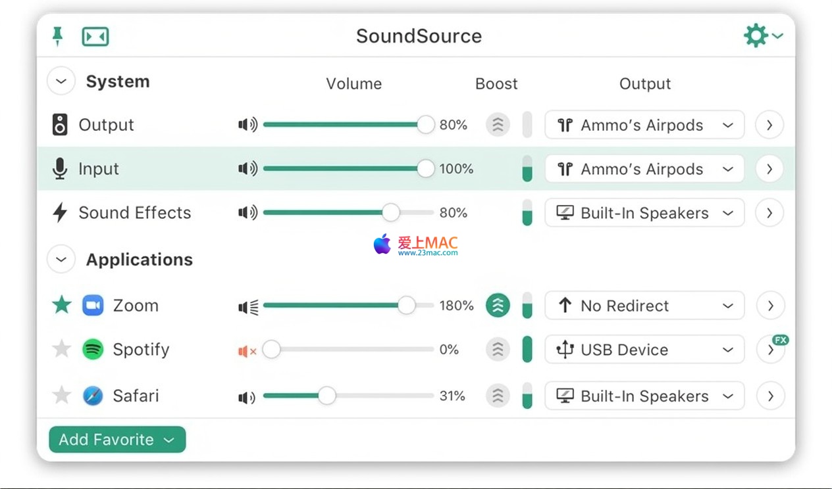This screenshot has height=489, width=832.
Task: Mark Spotify as favorite with its star
Action: tap(62, 349)
